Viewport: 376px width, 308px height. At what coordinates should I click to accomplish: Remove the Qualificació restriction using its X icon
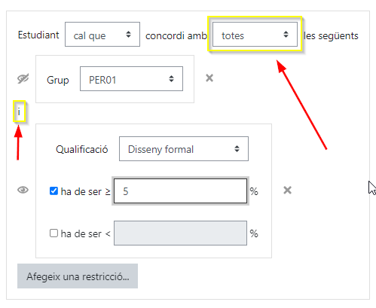(287, 191)
